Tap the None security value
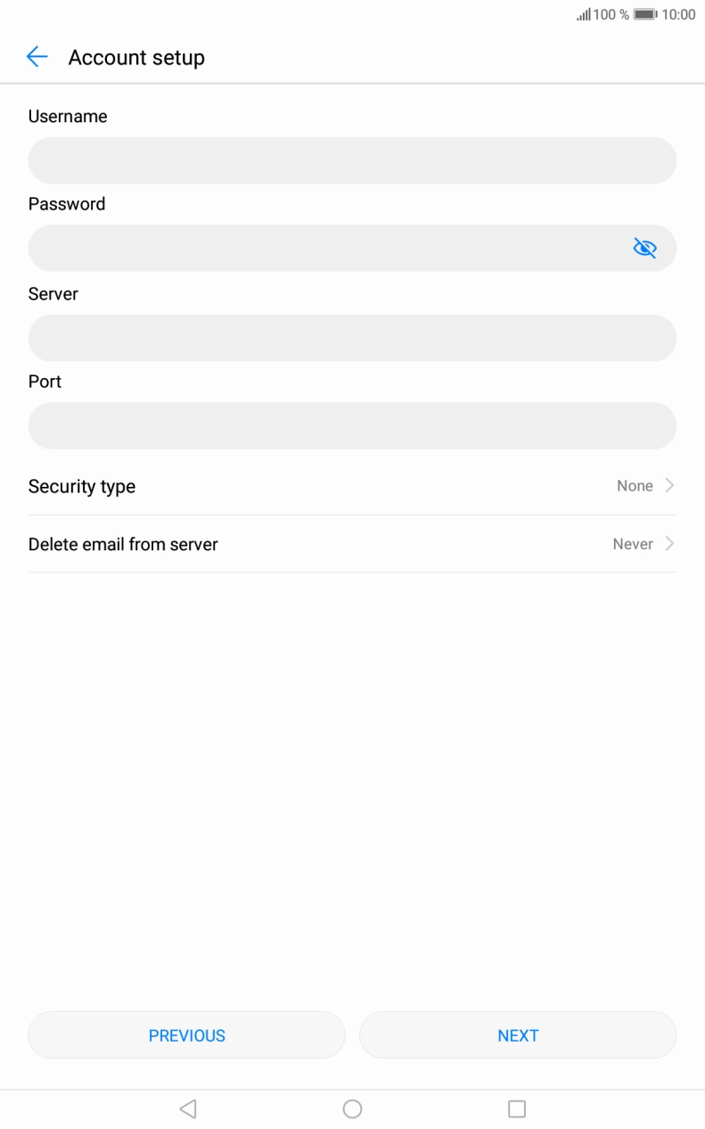705x1129 pixels. 635,486
